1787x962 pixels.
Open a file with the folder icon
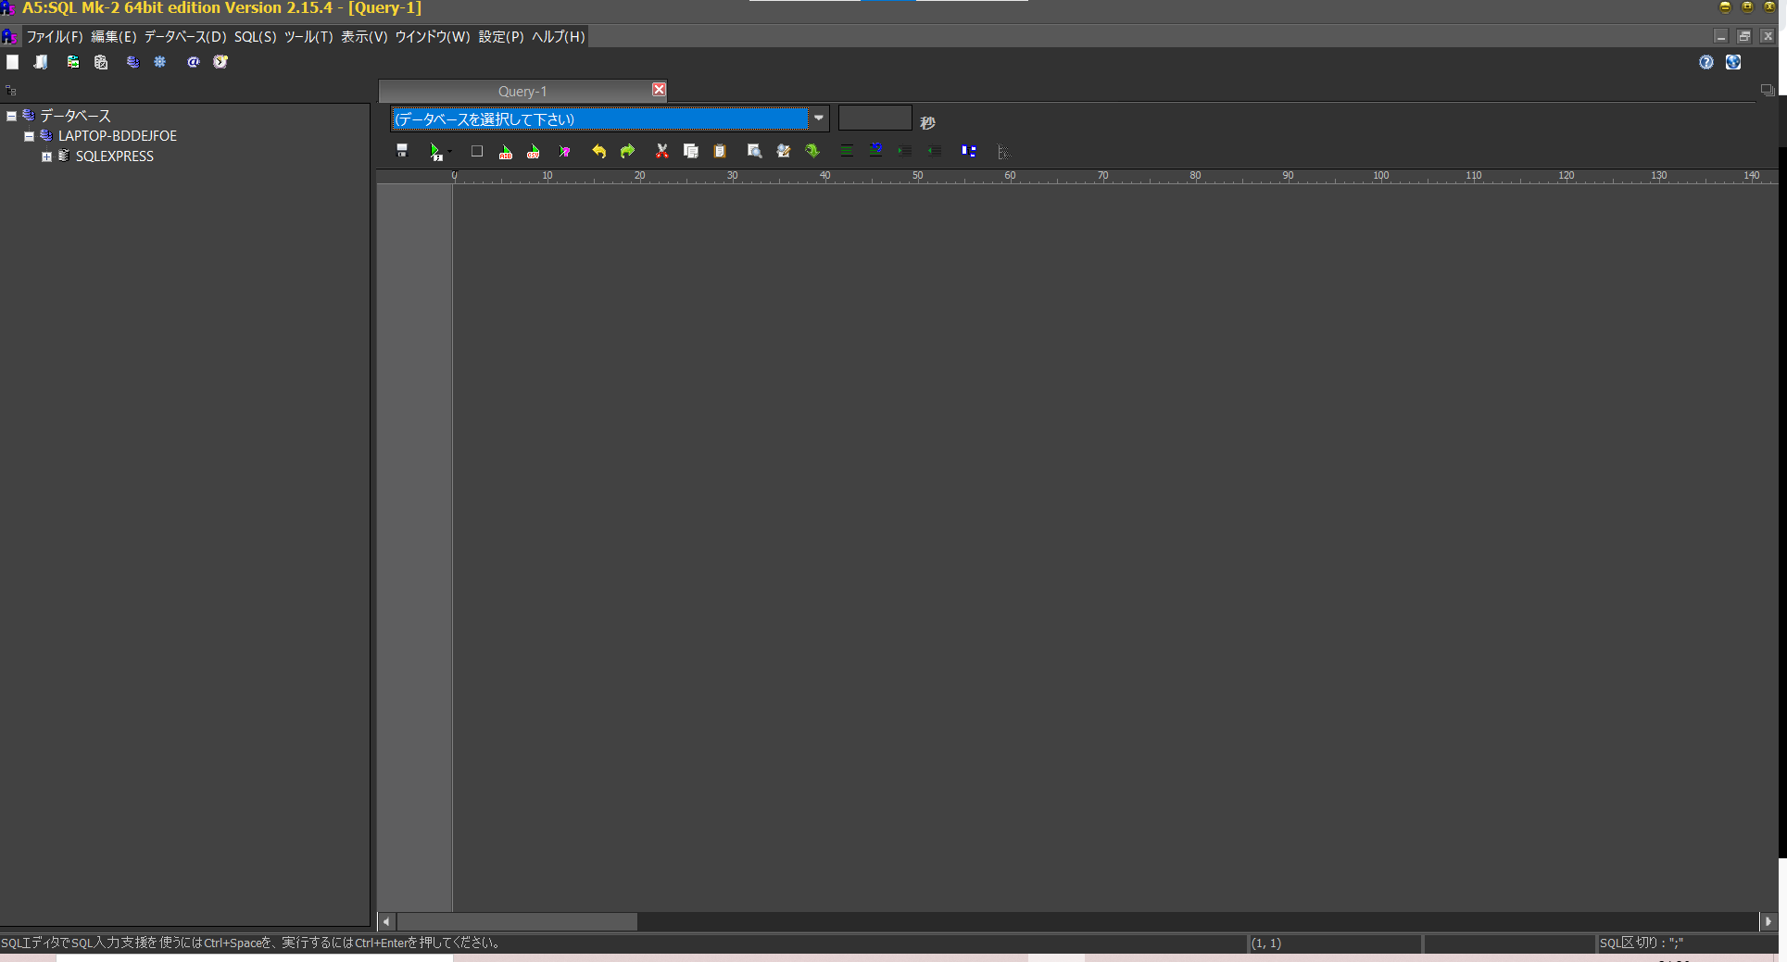[x=41, y=62]
